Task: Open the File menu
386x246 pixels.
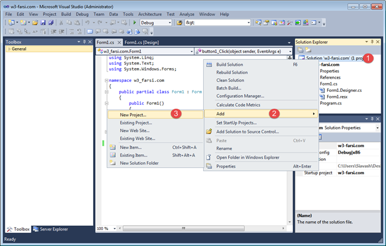Action: point(9,14)
